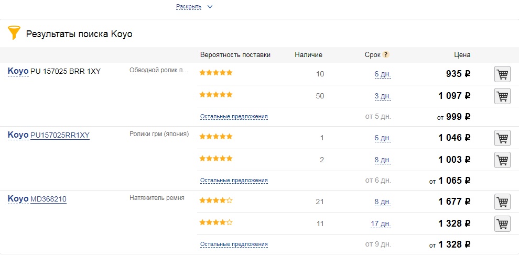Click the 3 дн. delivery term link
This screenshot has width=519, height=257.
click(383, 96)
